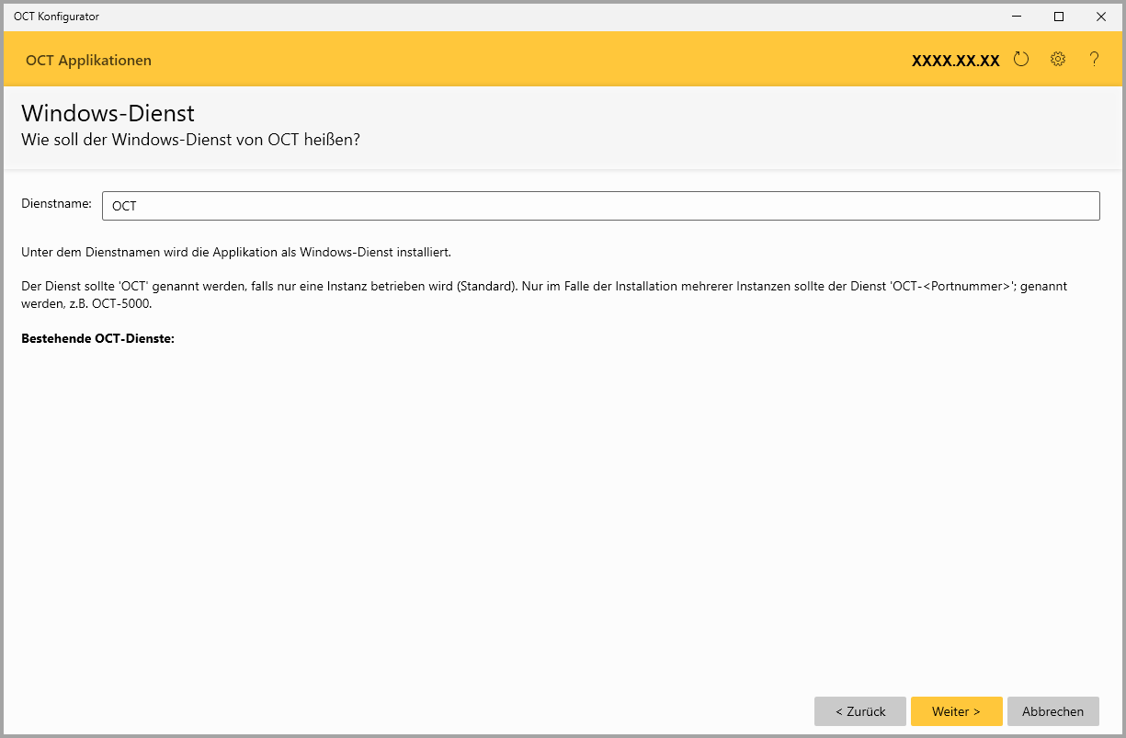The height and width of the screenshot is (738, 1126).
Task: Cancel setup using the Abbrechen button
Action: (x=1053, y=711)
